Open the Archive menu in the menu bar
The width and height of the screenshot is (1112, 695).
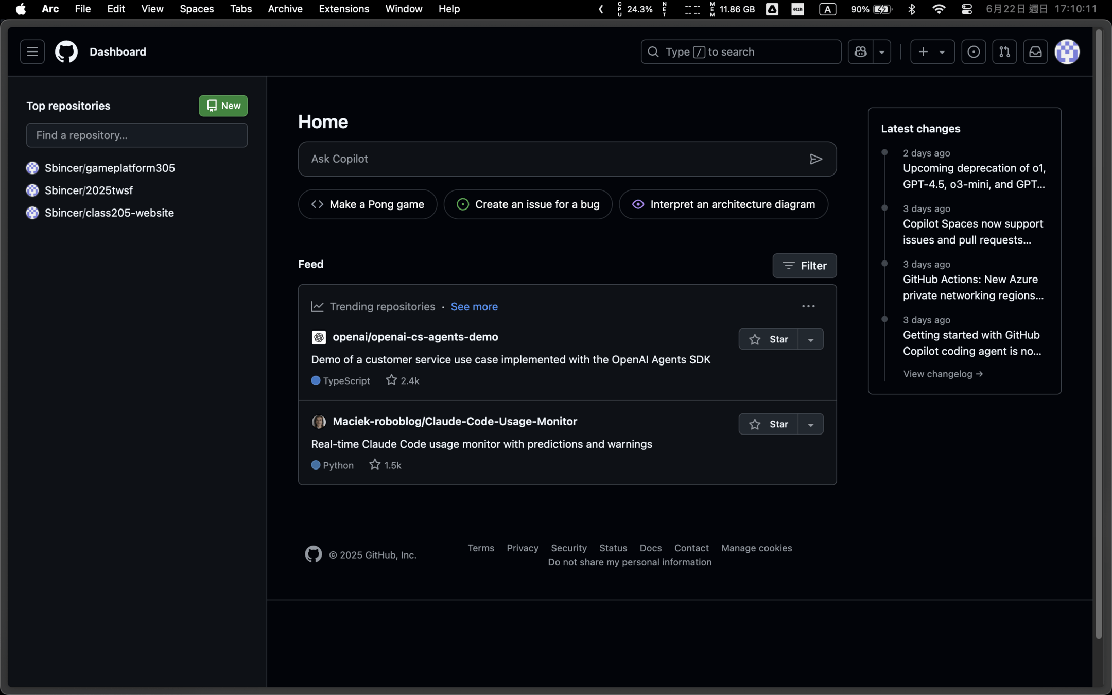[x=285, y=9]
